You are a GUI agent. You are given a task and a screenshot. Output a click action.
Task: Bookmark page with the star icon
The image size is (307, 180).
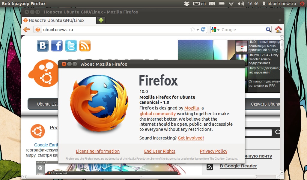tap(193, 29)
